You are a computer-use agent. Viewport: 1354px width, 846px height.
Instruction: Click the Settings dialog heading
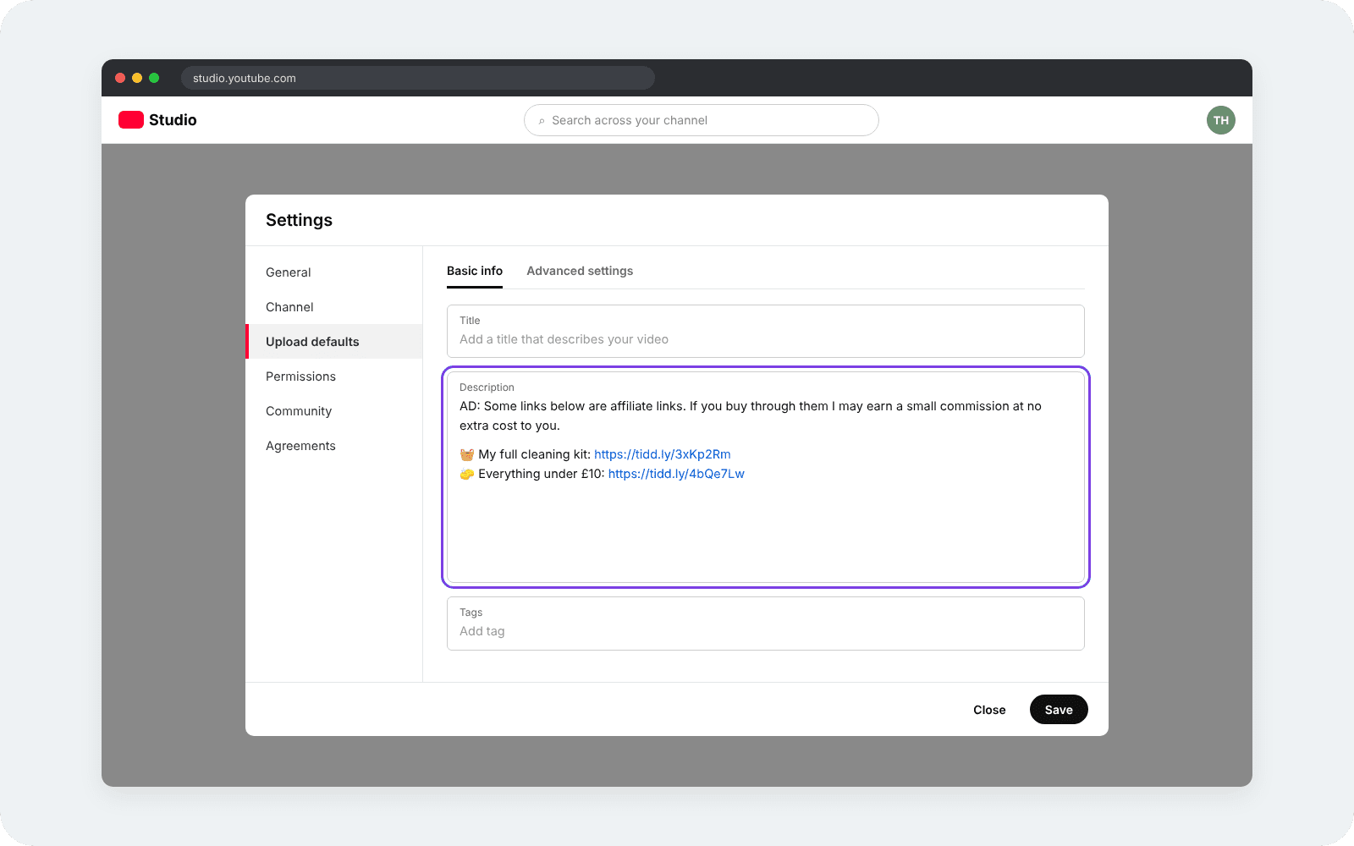(x=299, y=220)
